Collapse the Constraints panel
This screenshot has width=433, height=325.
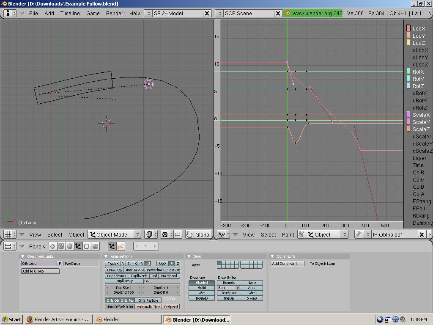pyautogui.click(x=272, y=256)
